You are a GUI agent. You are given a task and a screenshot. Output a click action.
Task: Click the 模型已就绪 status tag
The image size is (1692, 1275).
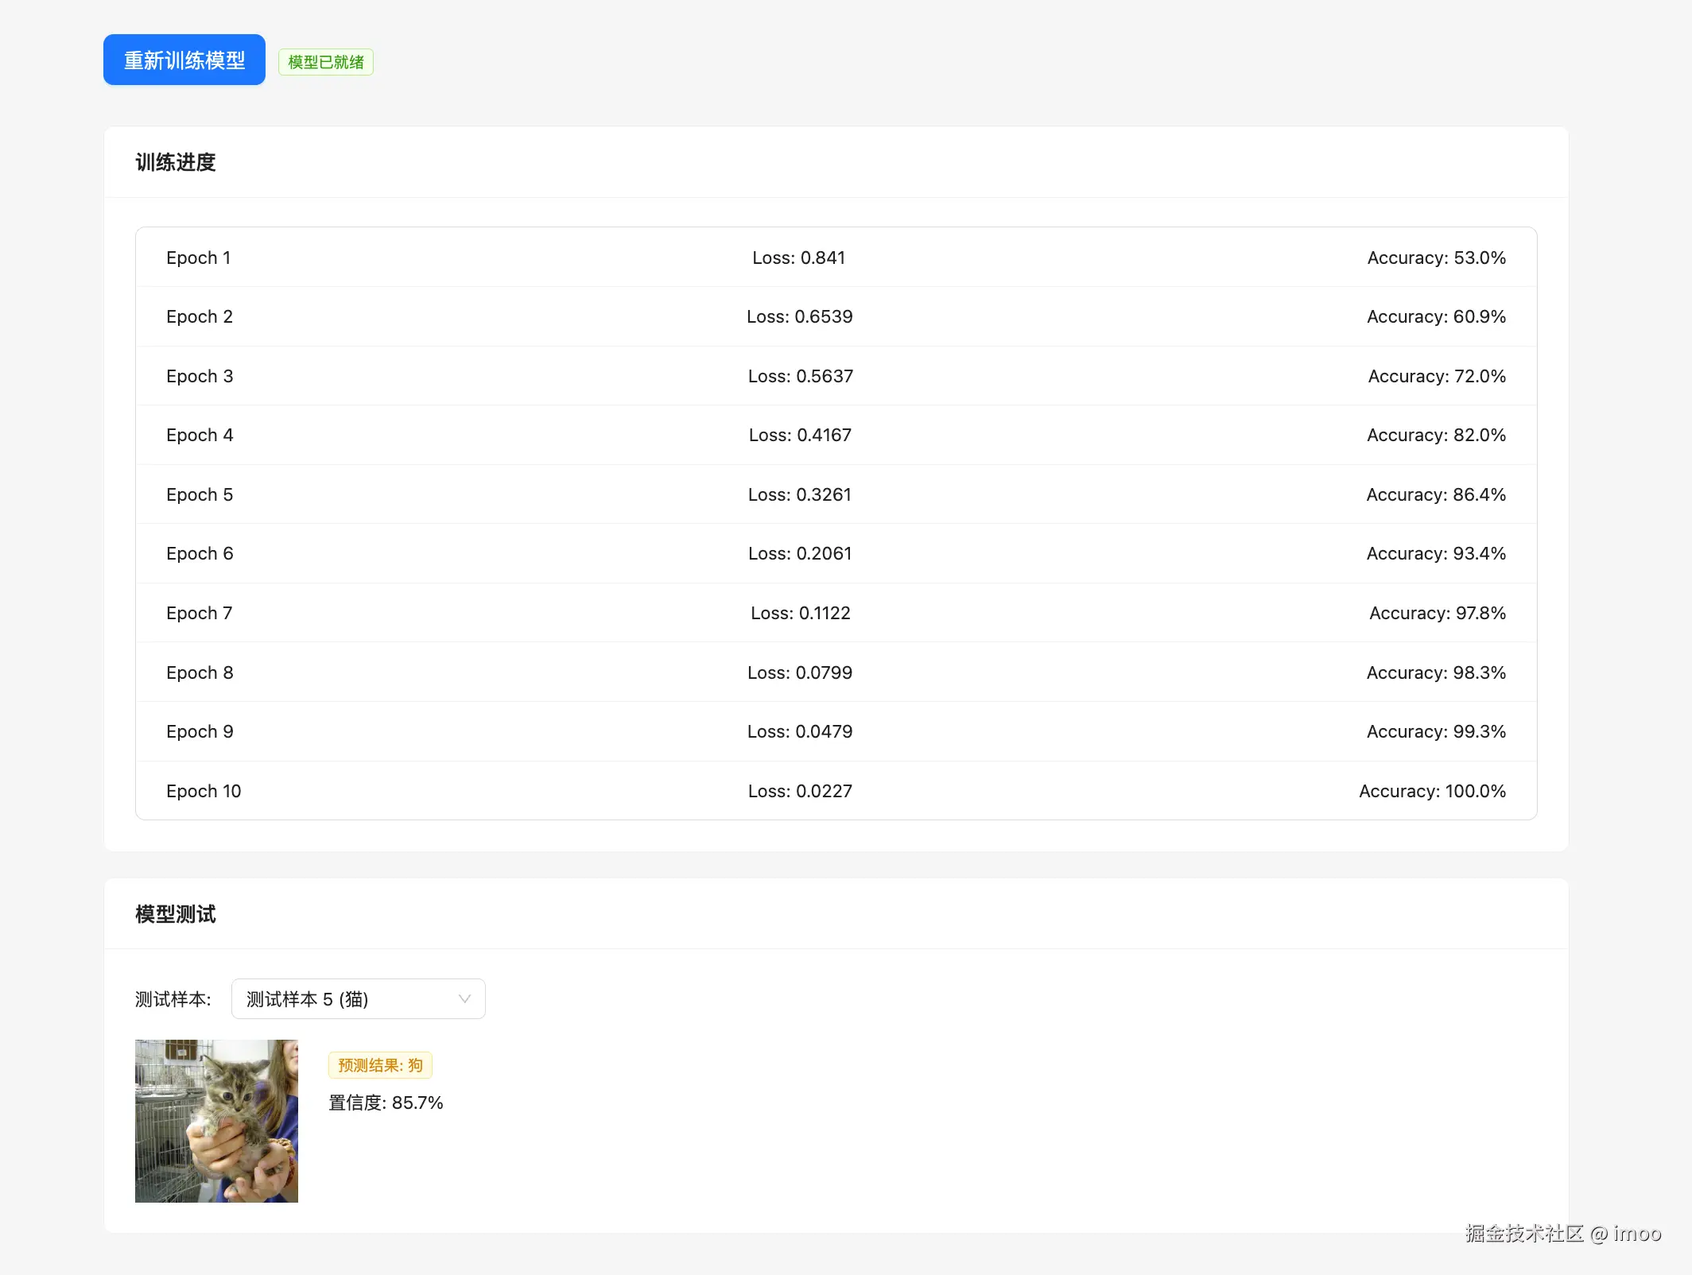point(325,62)
